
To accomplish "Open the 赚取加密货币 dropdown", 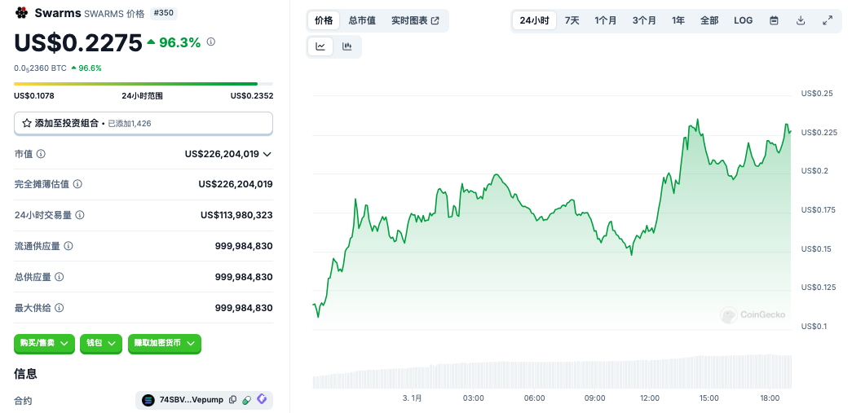I will coord(165,344).
